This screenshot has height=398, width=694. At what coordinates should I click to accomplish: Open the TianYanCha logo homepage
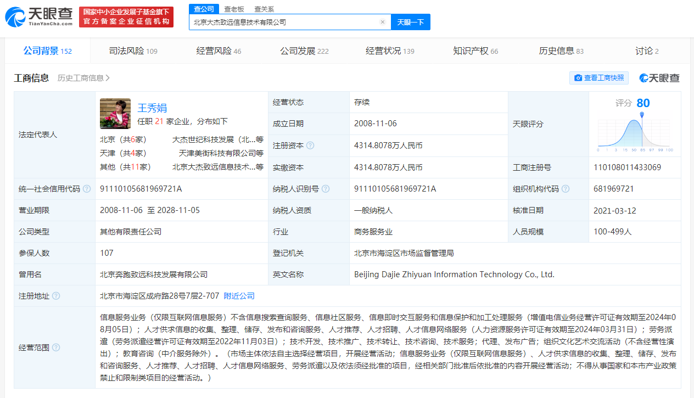(39, 17)
